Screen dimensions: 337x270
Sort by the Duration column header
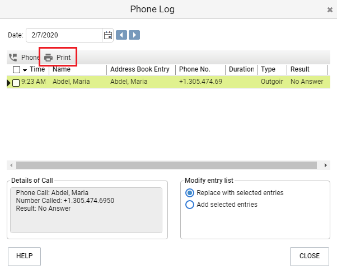241,69
